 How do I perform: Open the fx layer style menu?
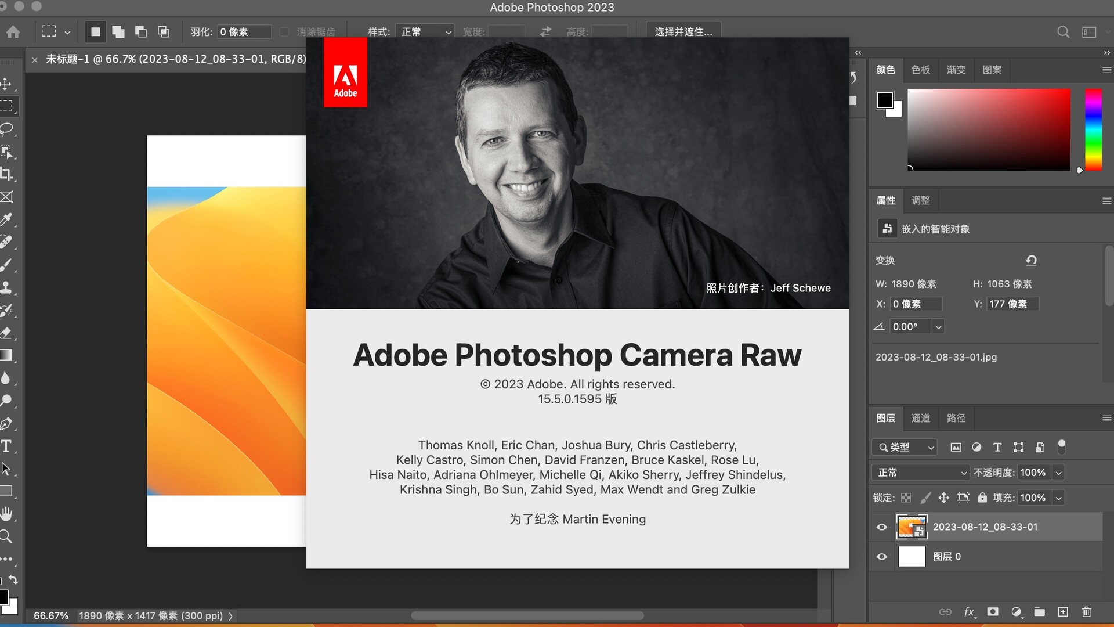click(970, 612)
